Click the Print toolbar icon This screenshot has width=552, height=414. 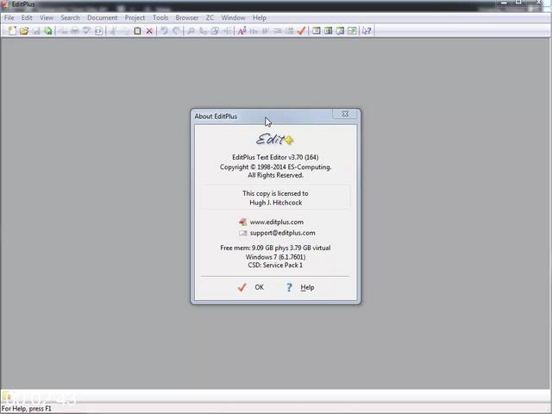pyautogui.click(x=63, y=31)
